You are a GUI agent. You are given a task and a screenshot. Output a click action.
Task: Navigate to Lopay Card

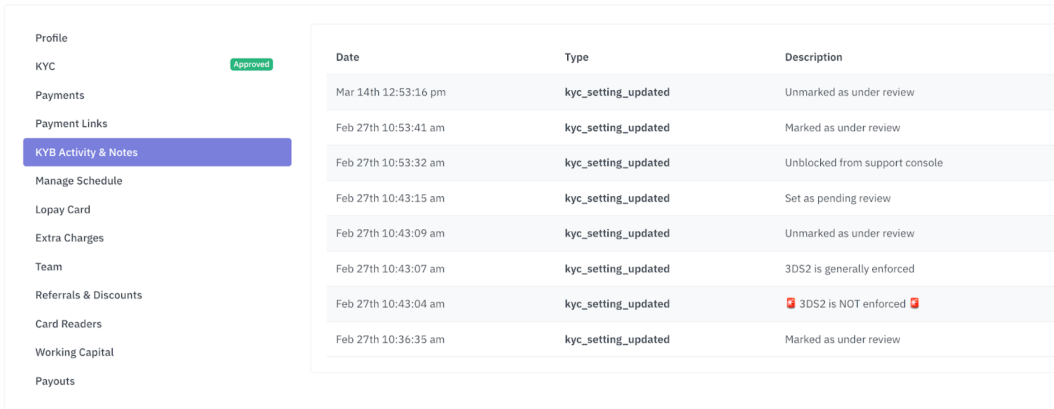pos(63,209)
